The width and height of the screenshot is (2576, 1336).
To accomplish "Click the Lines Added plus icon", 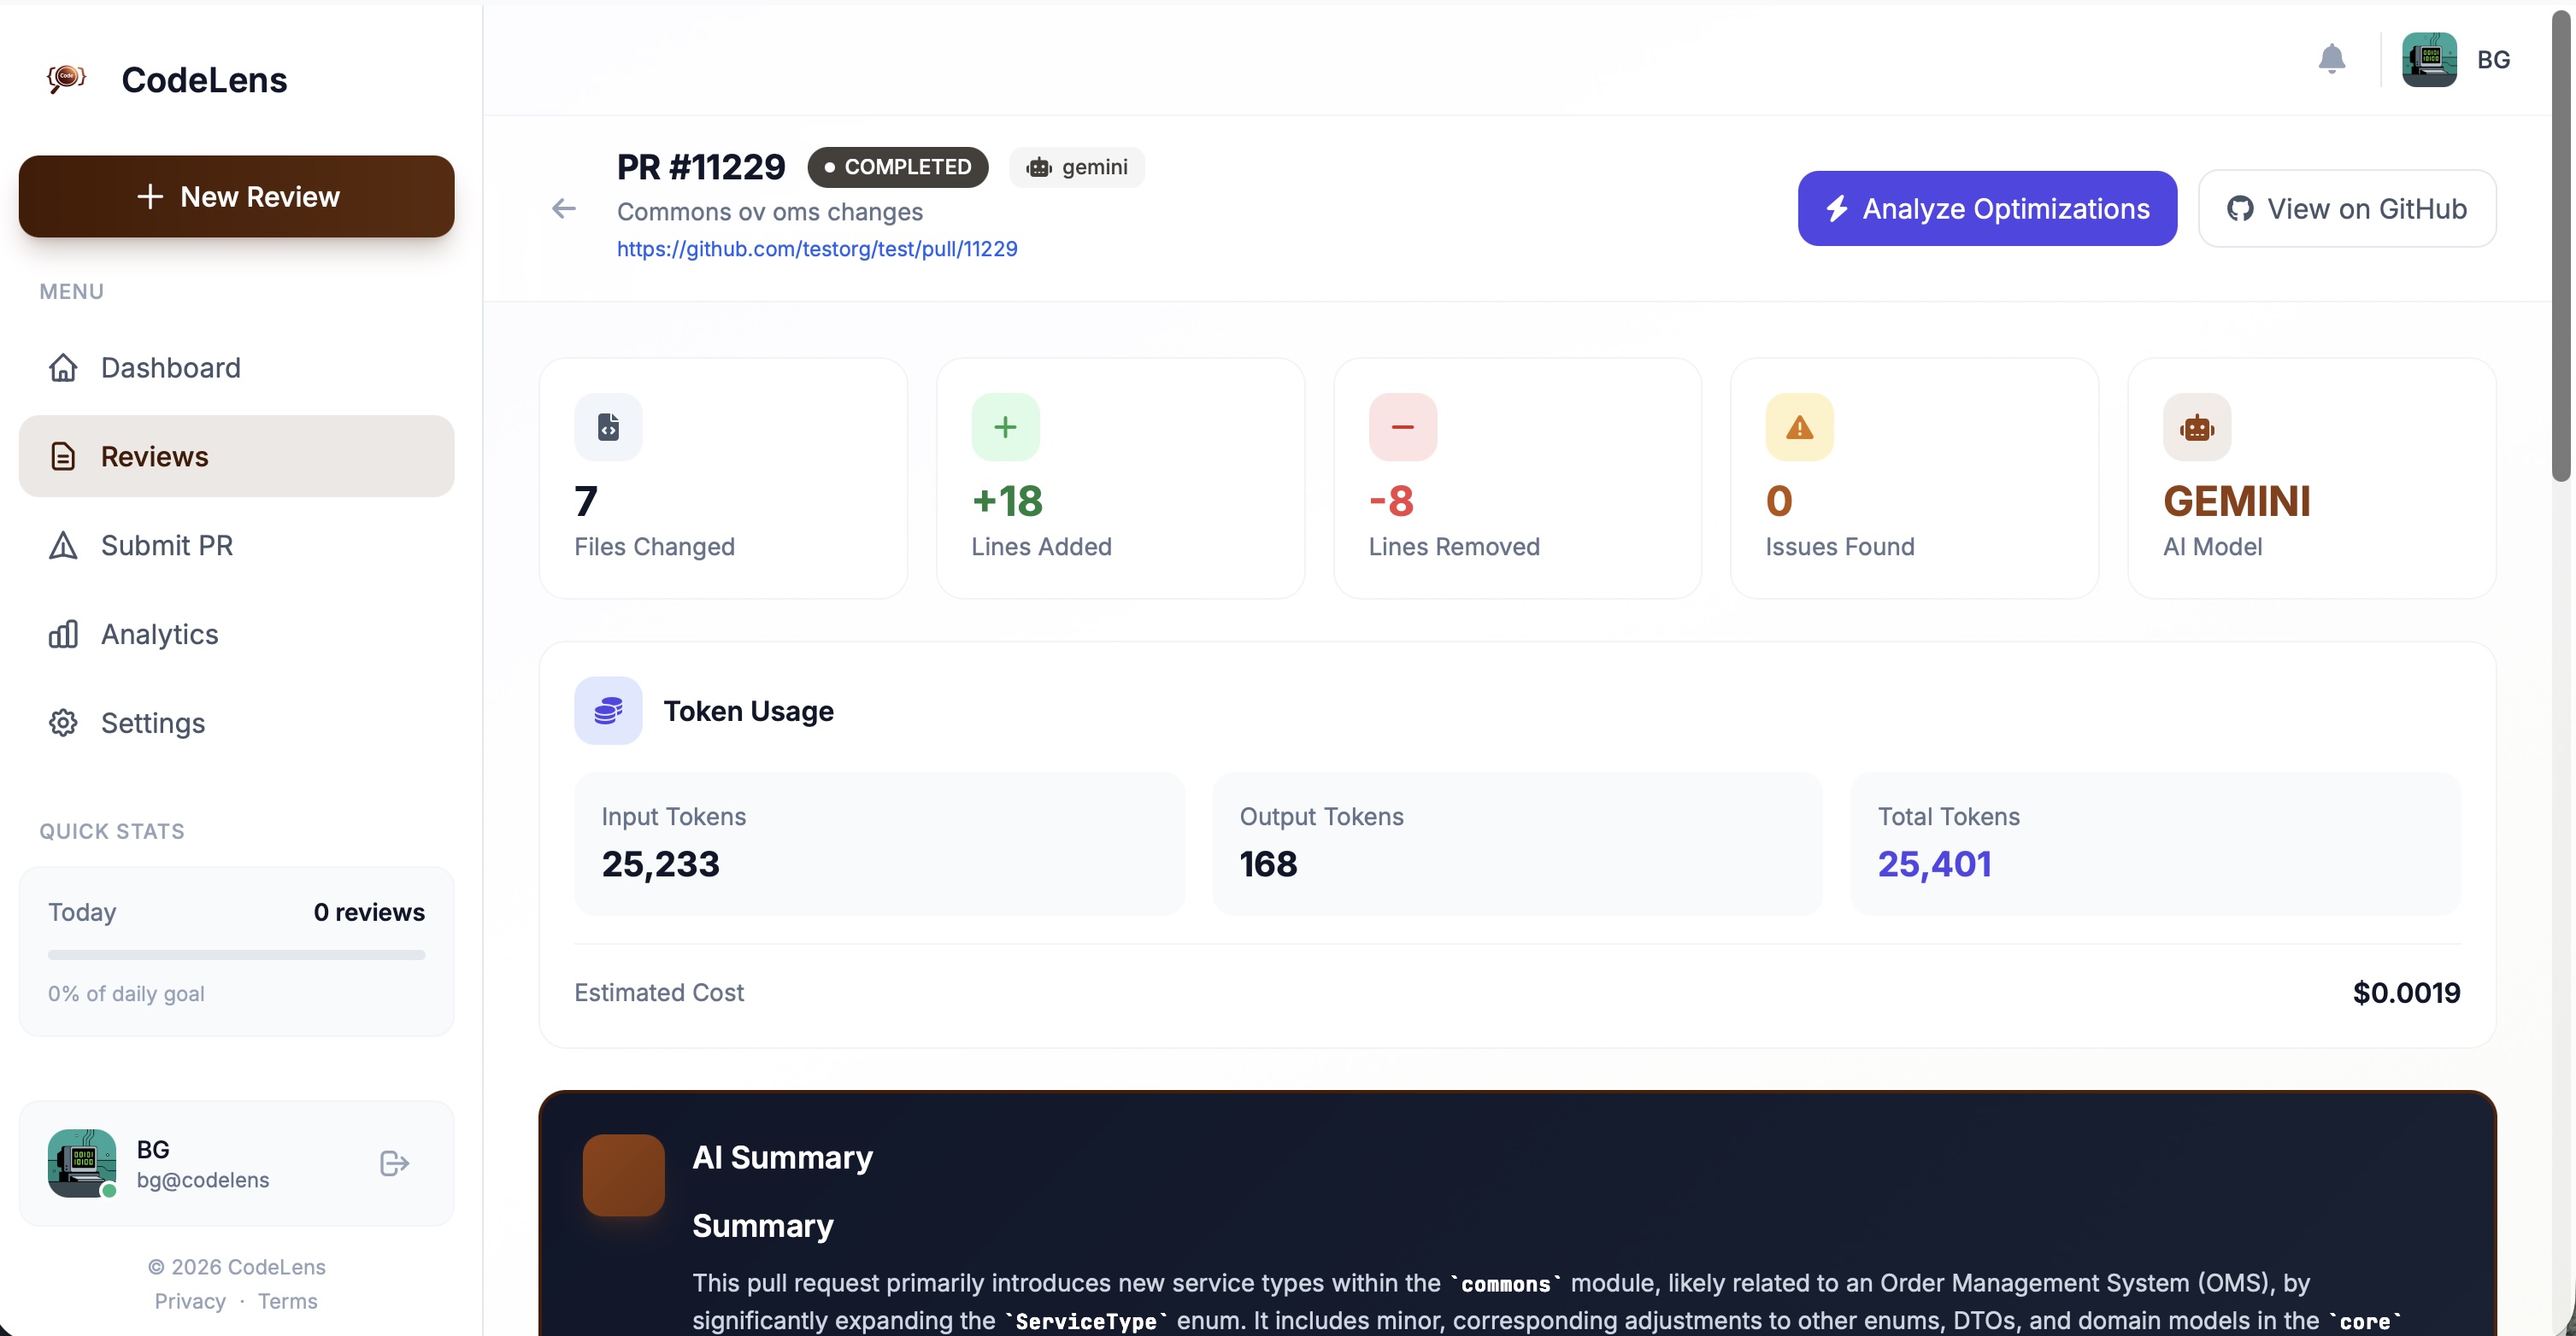I will click(x=1005, y=426).
